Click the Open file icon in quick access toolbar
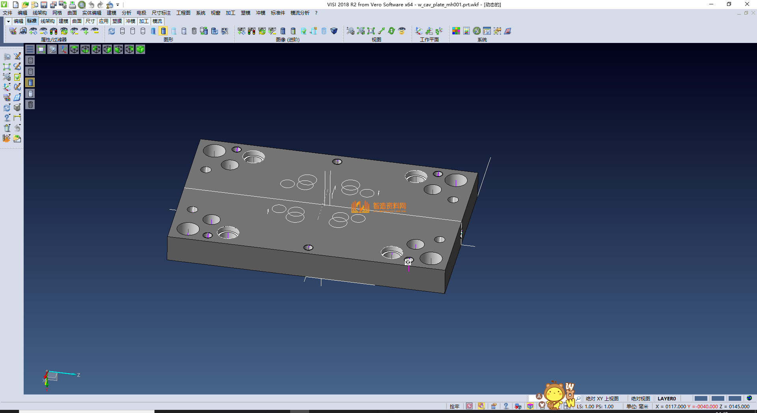Screen dimensions: 757x413 (25, 5)
